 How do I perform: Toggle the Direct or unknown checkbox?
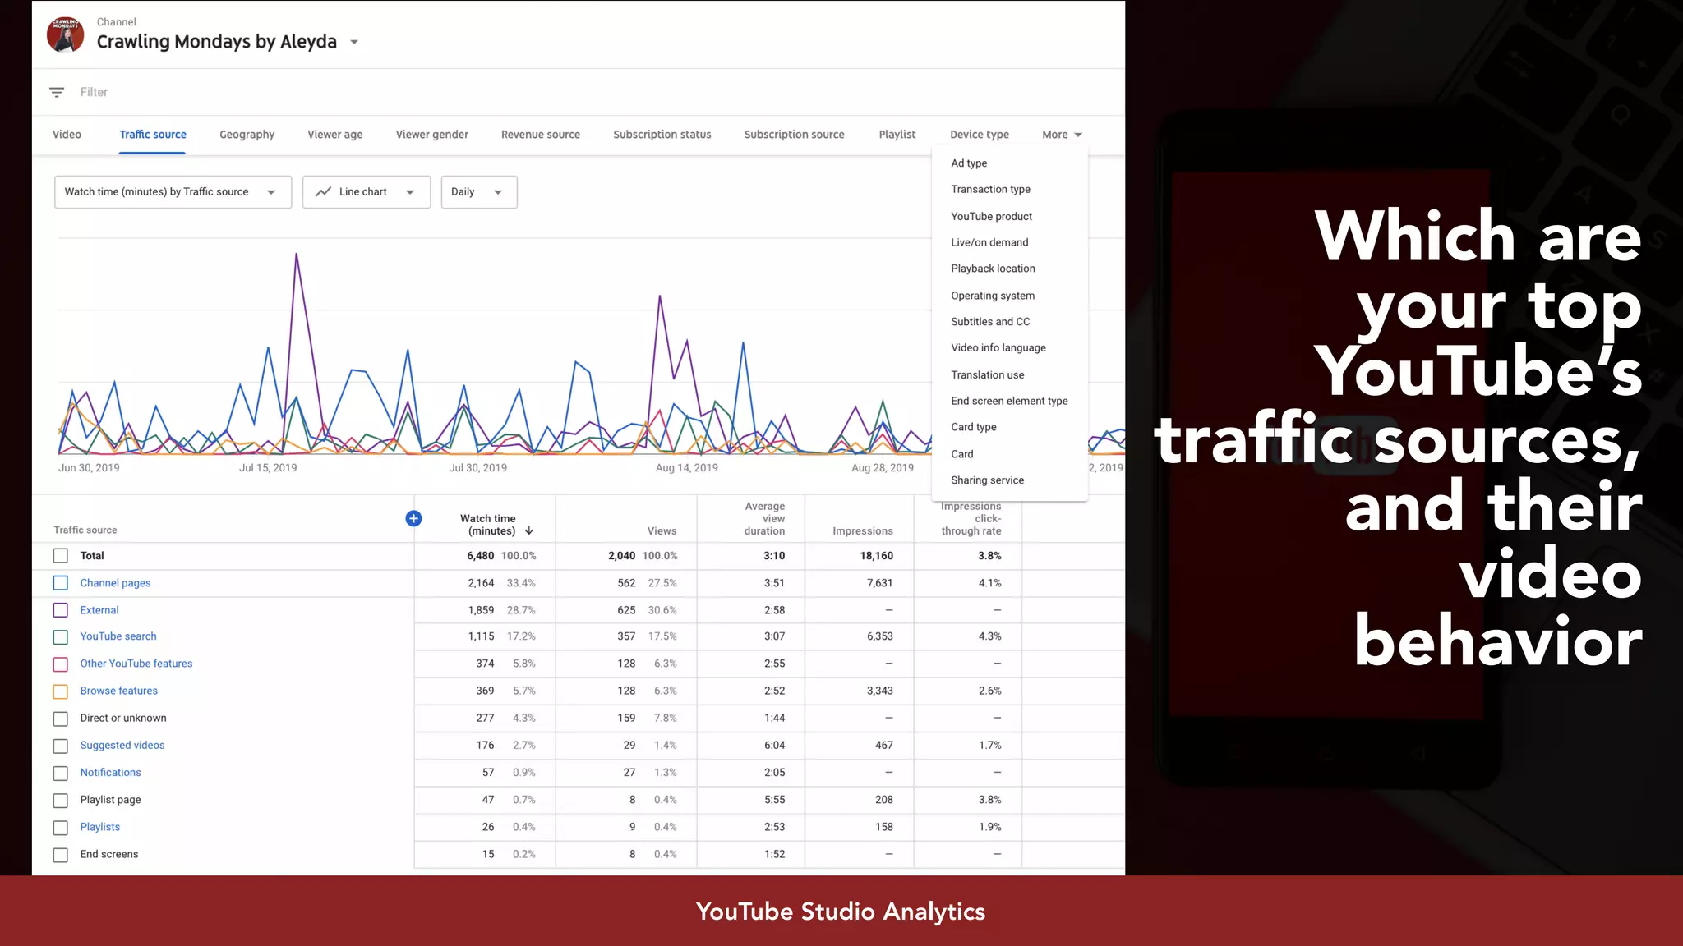tap(60, 719)
